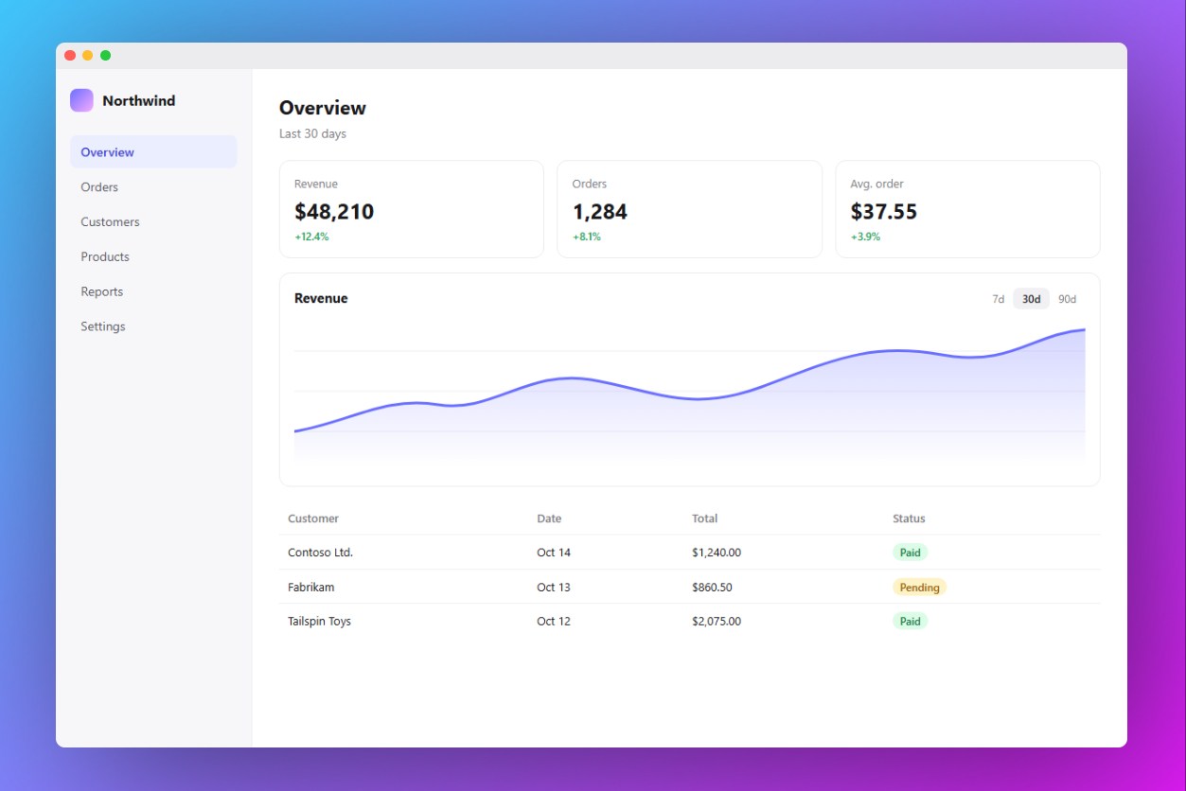This screenshot has width=1186, height=791.
Task: Click the Oct 14 date cell
Action: click(x=554, y=553)
